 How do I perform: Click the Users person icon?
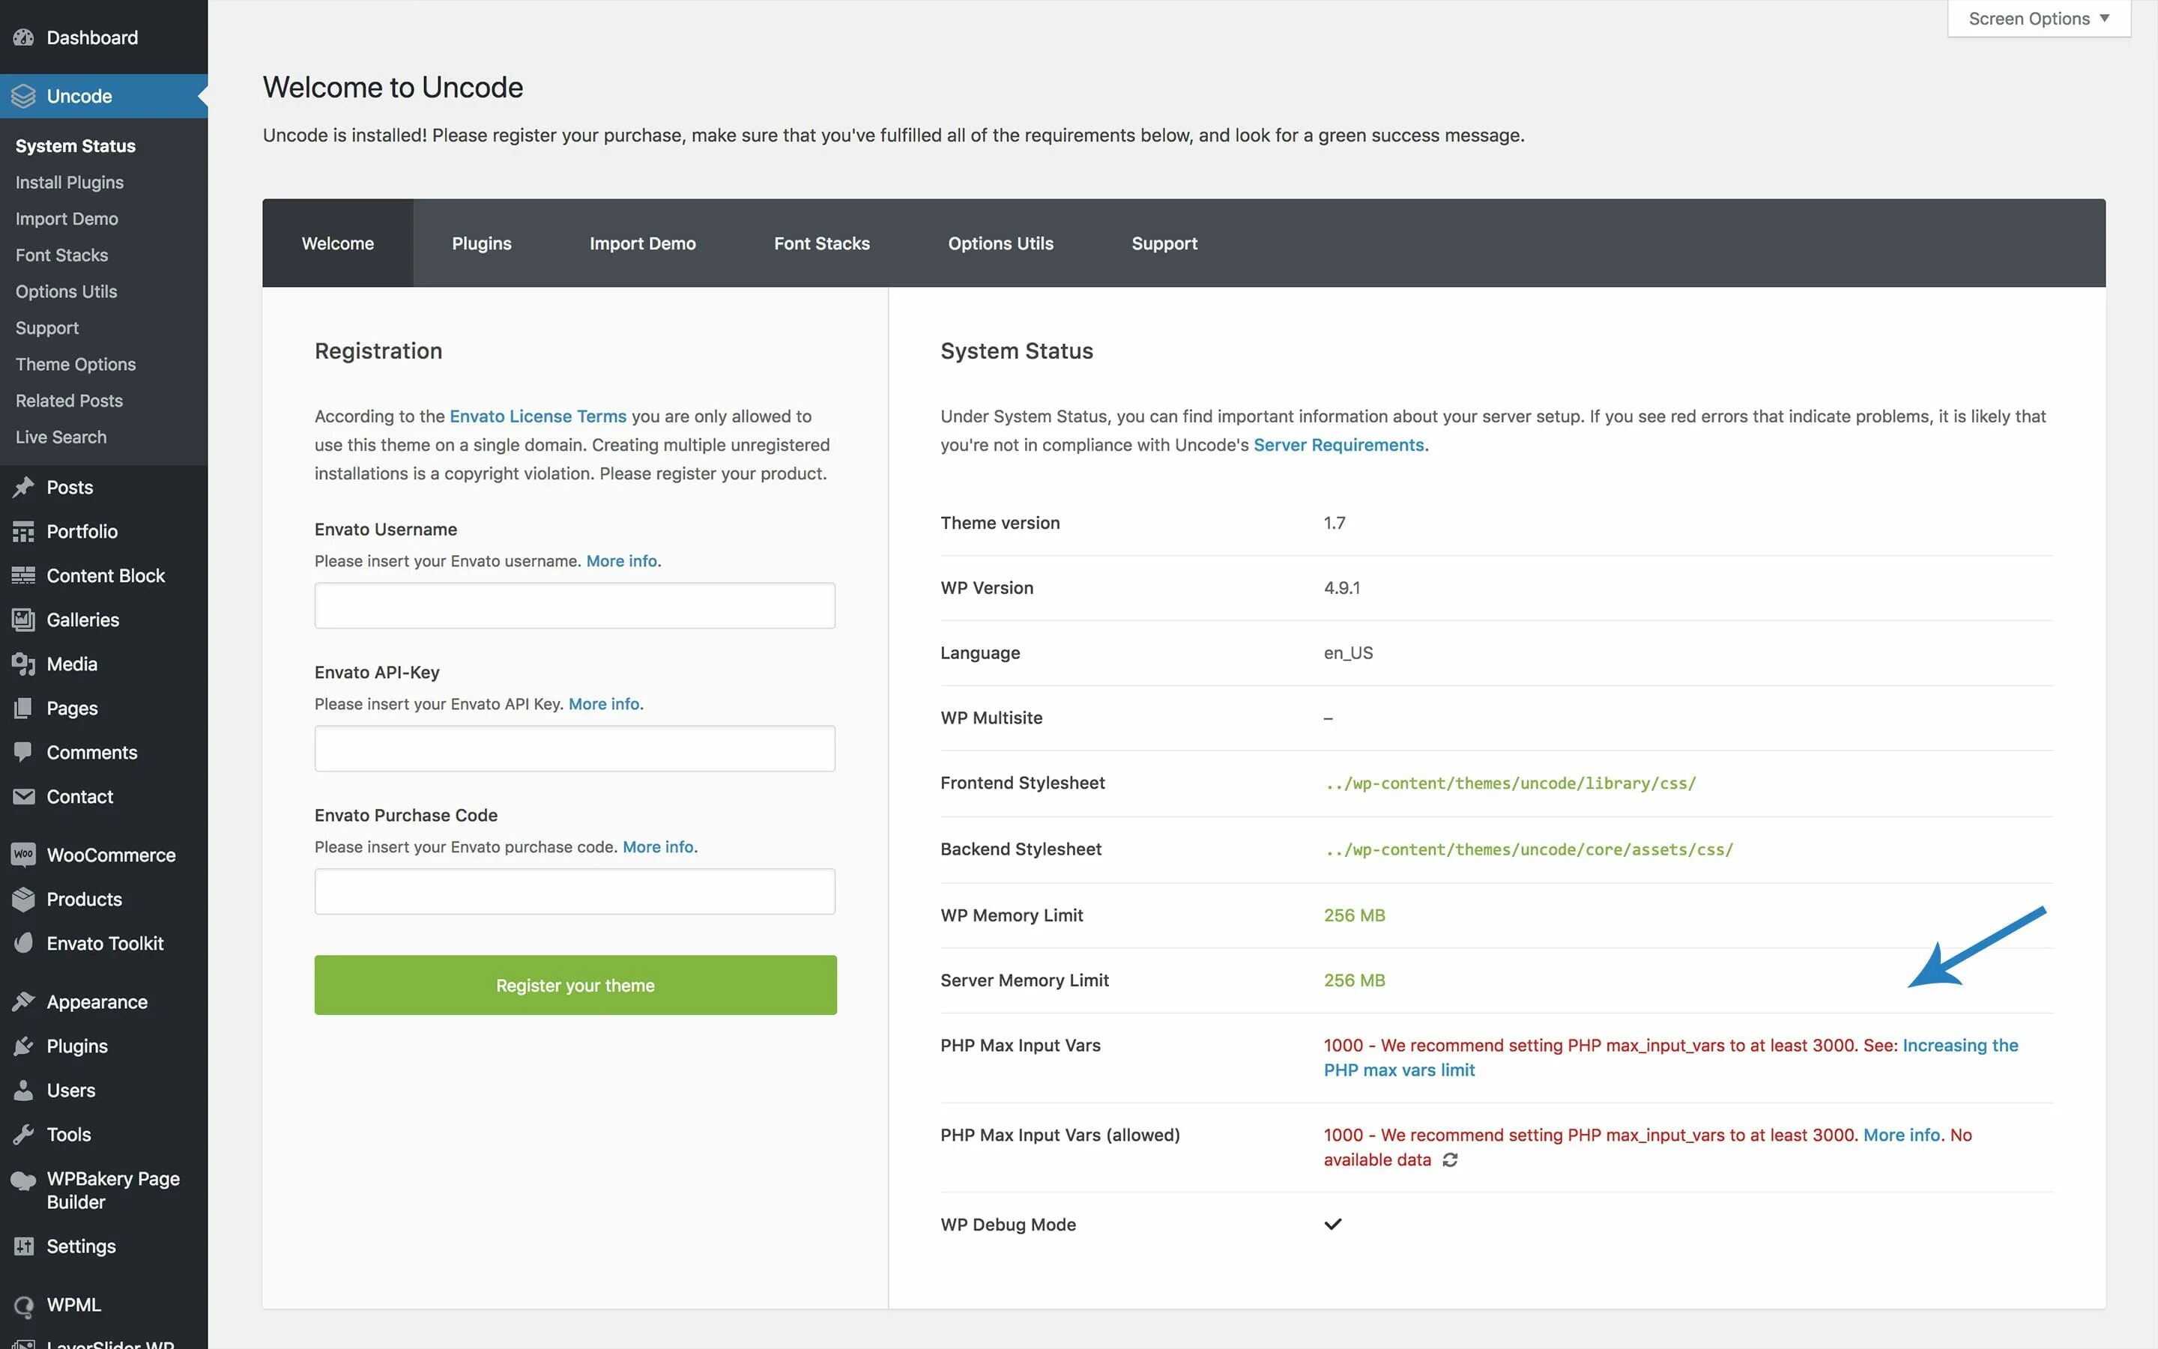[x=23, y=1091]
